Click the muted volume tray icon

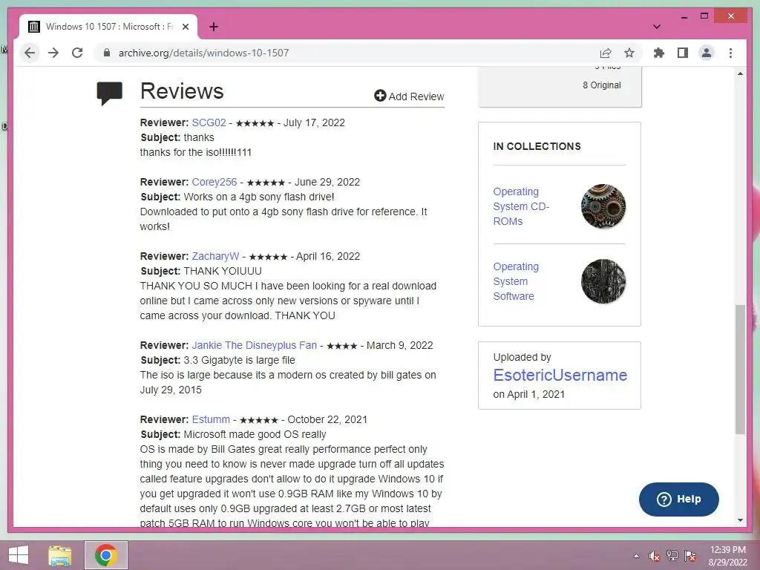[x=655, y=556]
